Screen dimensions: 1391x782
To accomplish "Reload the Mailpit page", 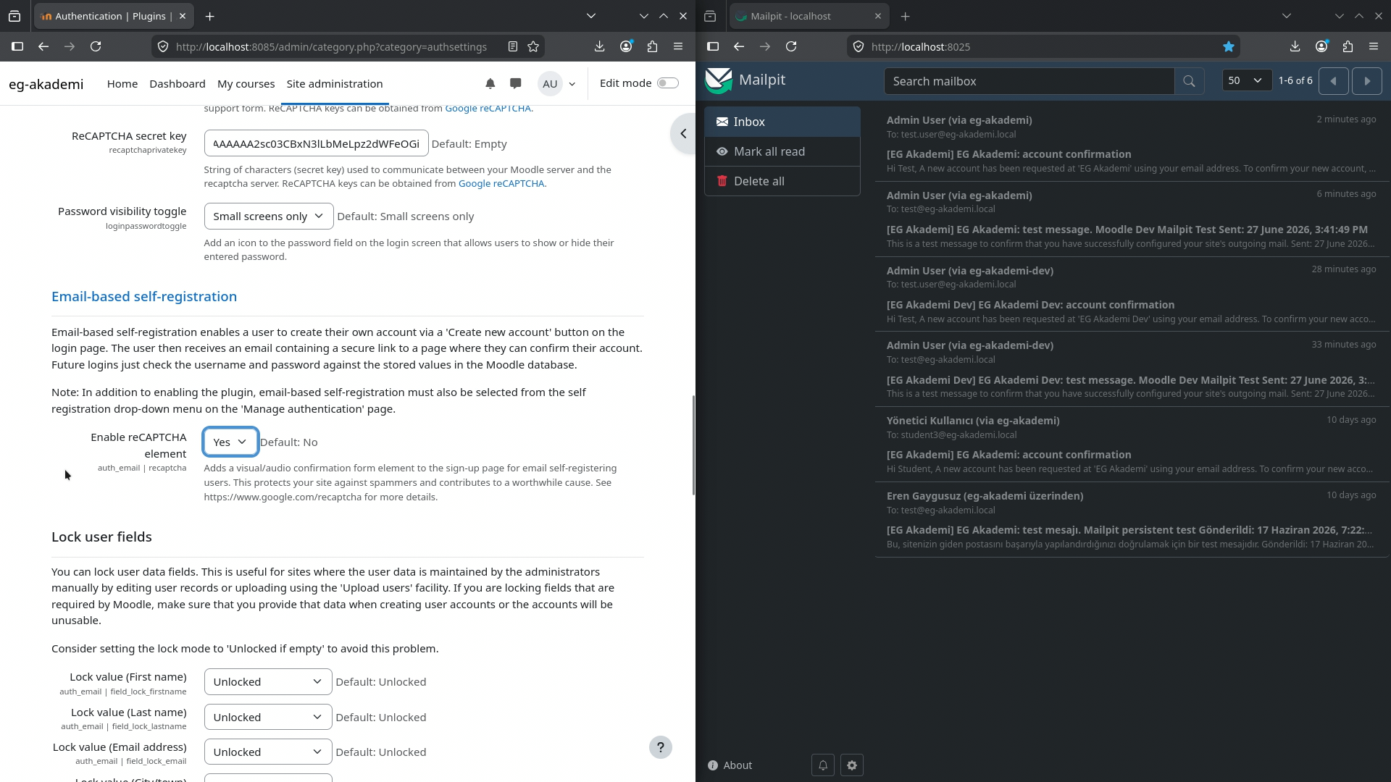I will click(791, 46).
